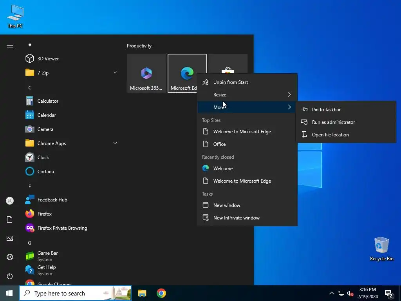This screenshot has height=301, width=401.
Task: Open the Resize submenu
Action: 247,95
